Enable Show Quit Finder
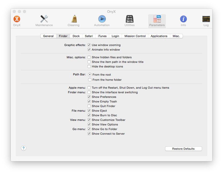This screenshot has height=174, width=223. tap(89, 106)
